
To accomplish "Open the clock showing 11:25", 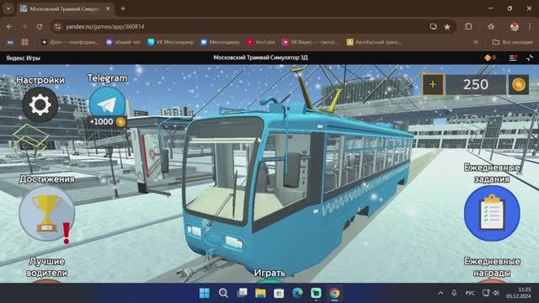I will pyautogui.click(x=519, y=293).
